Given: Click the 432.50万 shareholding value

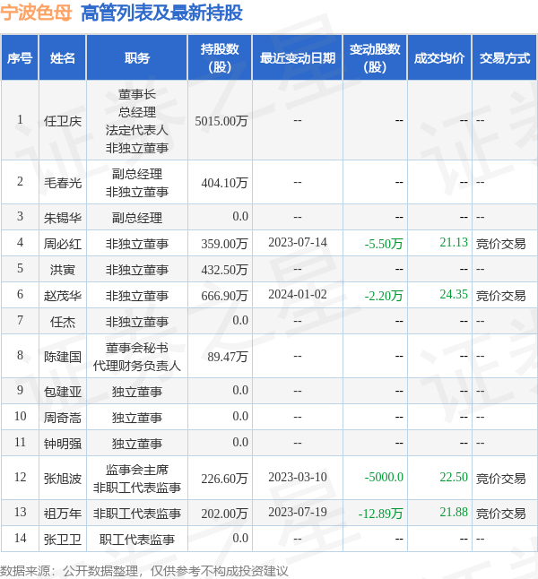Looking at the screenshot, I should coord(225,270).
